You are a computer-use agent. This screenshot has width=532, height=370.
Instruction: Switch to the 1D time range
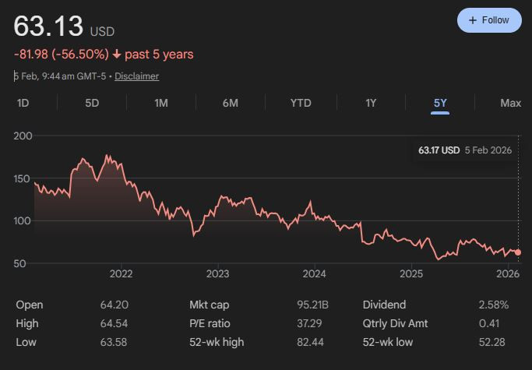(x=23, y=103)
